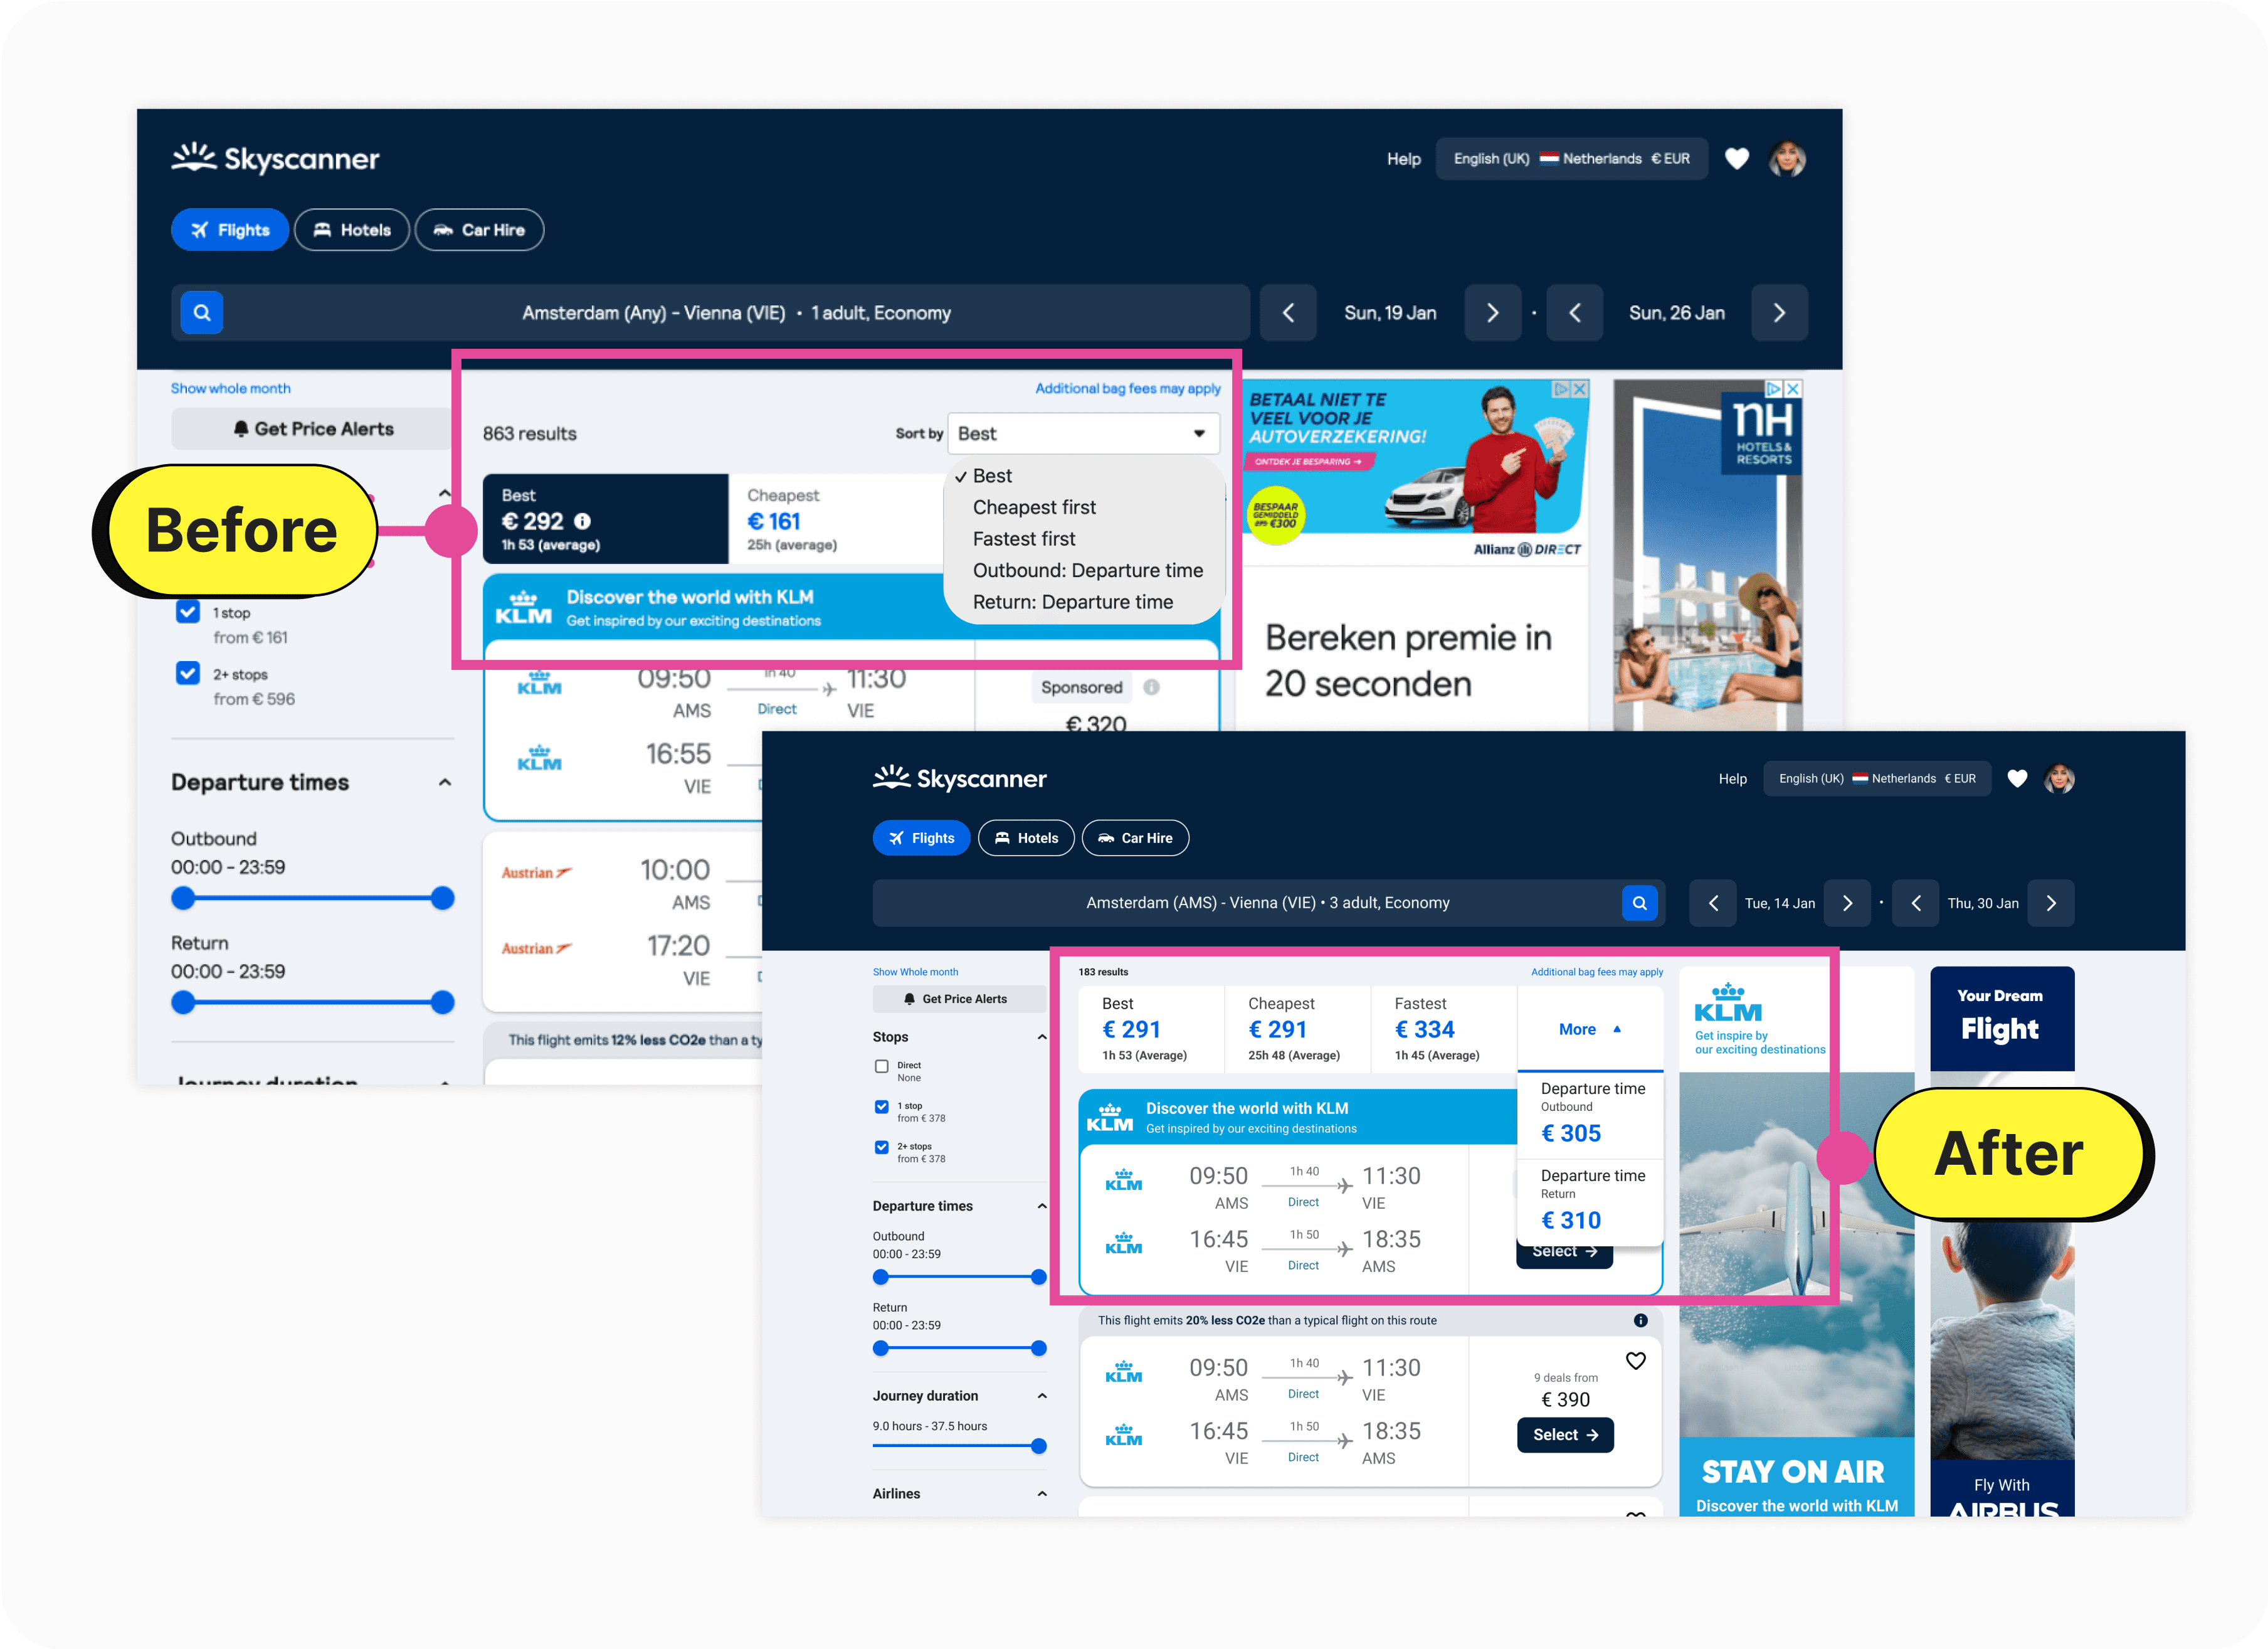Collapse the Journey duration filter section
This screenshot has height=1649, width=2268.
click(1042, 1396)
